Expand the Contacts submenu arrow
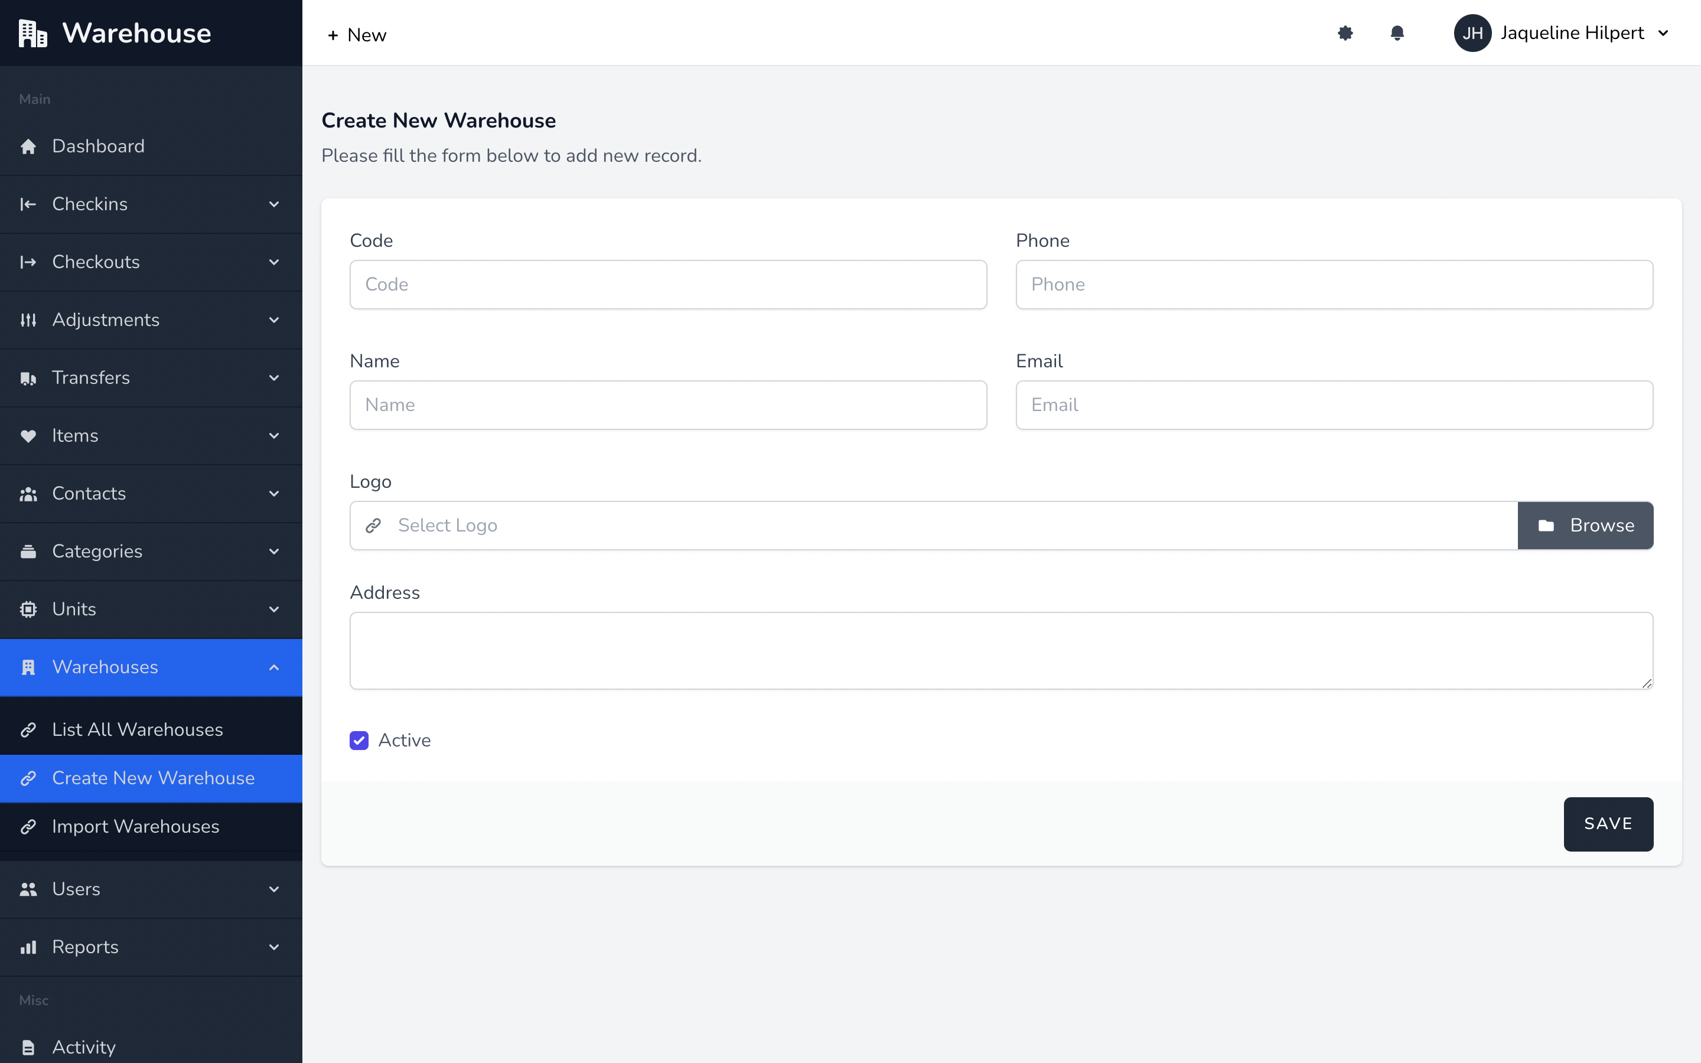 coord(274,494)
